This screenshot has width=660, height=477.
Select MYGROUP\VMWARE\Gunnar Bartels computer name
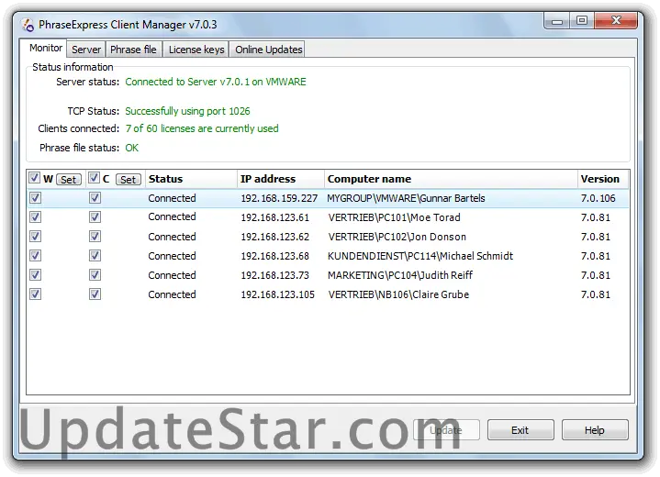406,198
